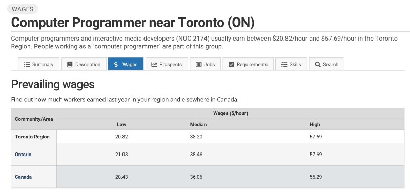410x192 pixels.
Task: Select Toronto Region median wage 38.20
Action: pos(196,137)
